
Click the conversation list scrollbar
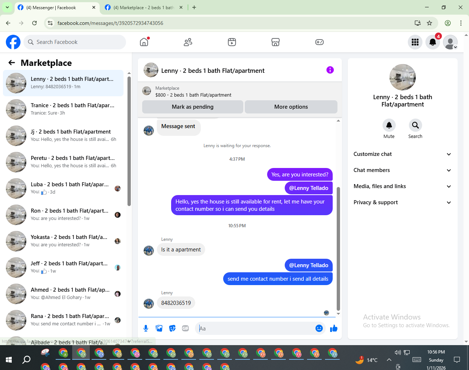(129, 141)
